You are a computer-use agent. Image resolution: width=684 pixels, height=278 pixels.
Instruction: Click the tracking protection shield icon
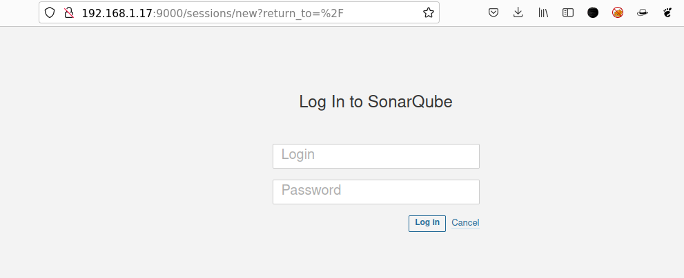coord(50,12)
